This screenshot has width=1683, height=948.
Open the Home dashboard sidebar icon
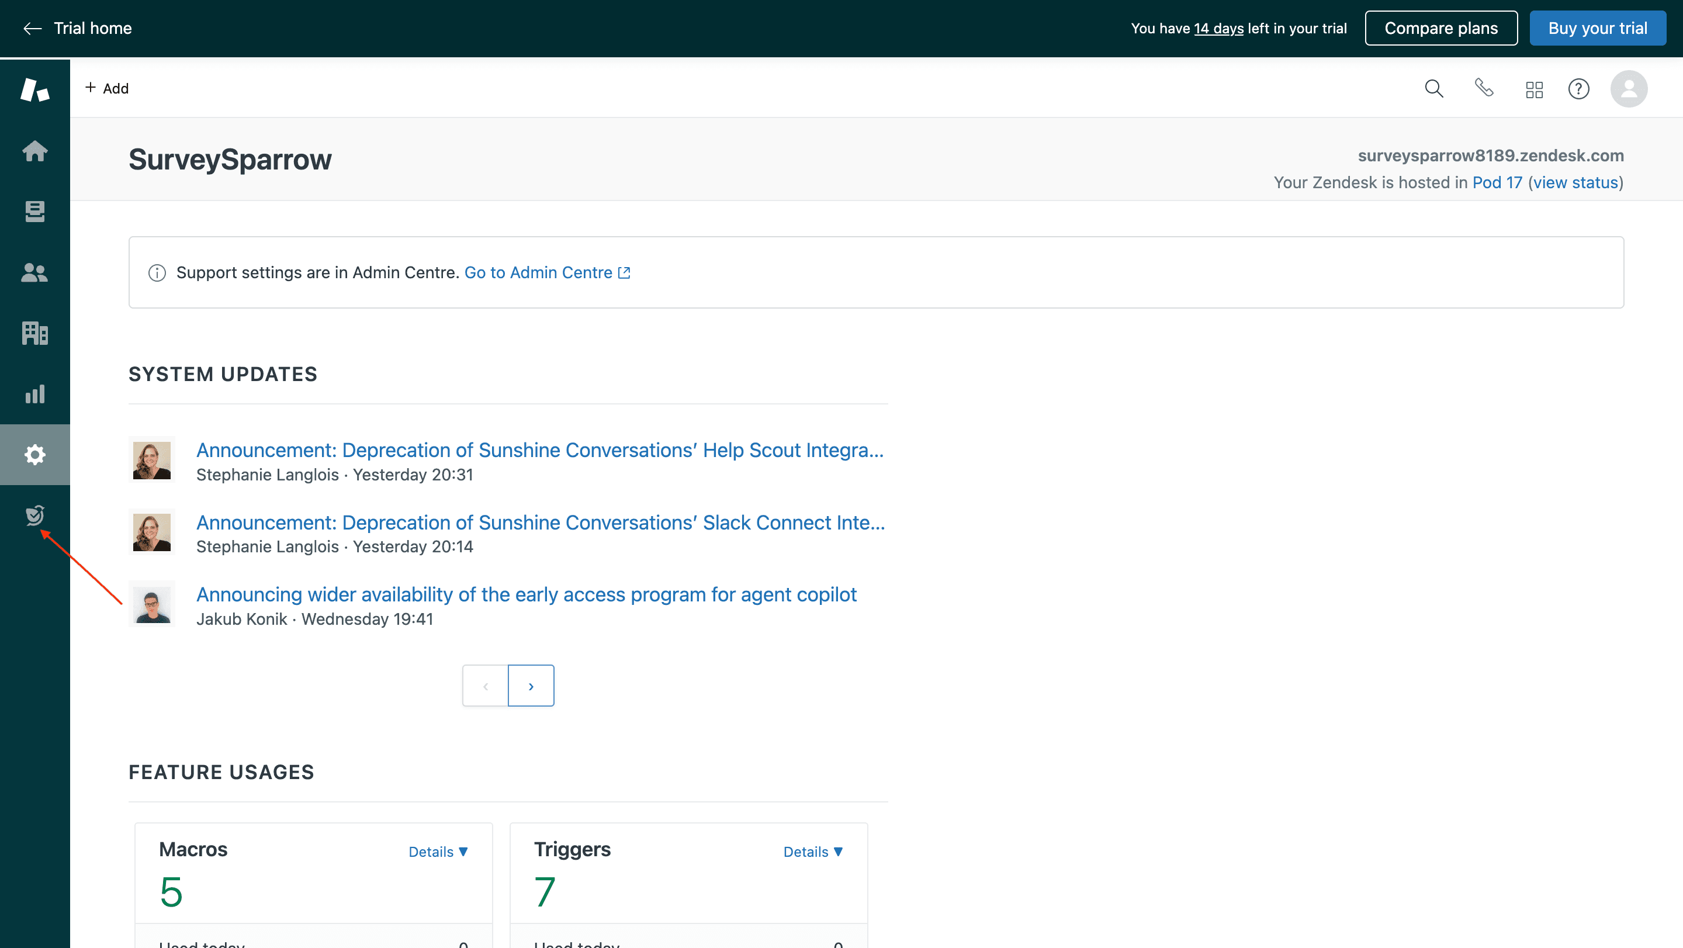(34, 151)
